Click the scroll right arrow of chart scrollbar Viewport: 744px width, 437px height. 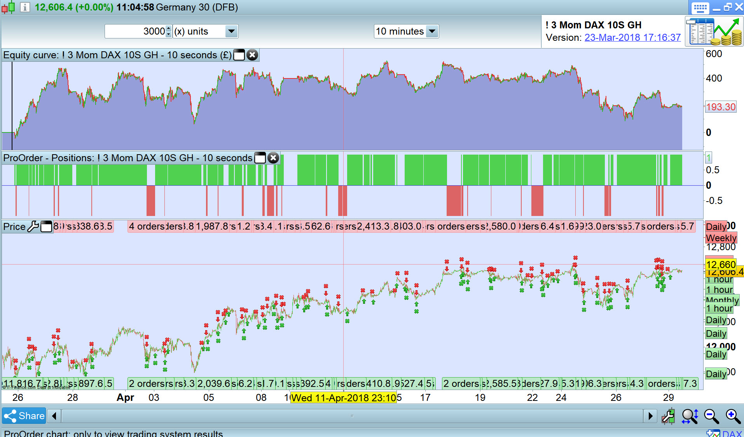coord(650,416)
